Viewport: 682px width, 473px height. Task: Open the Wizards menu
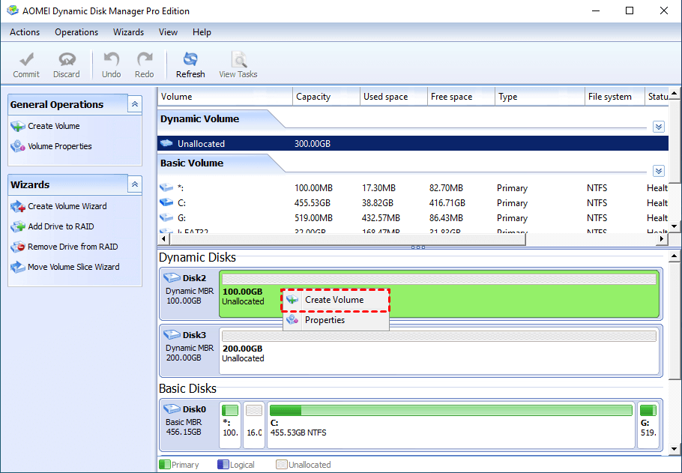(128, 32)
